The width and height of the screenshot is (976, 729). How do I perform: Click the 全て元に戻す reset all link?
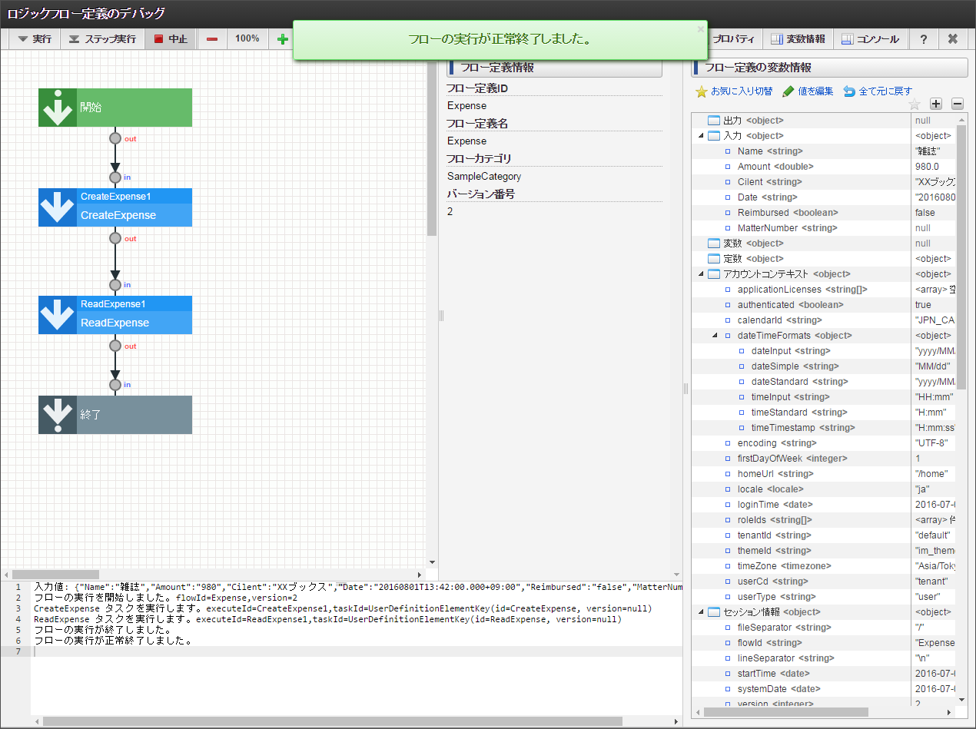coord(878,91)
